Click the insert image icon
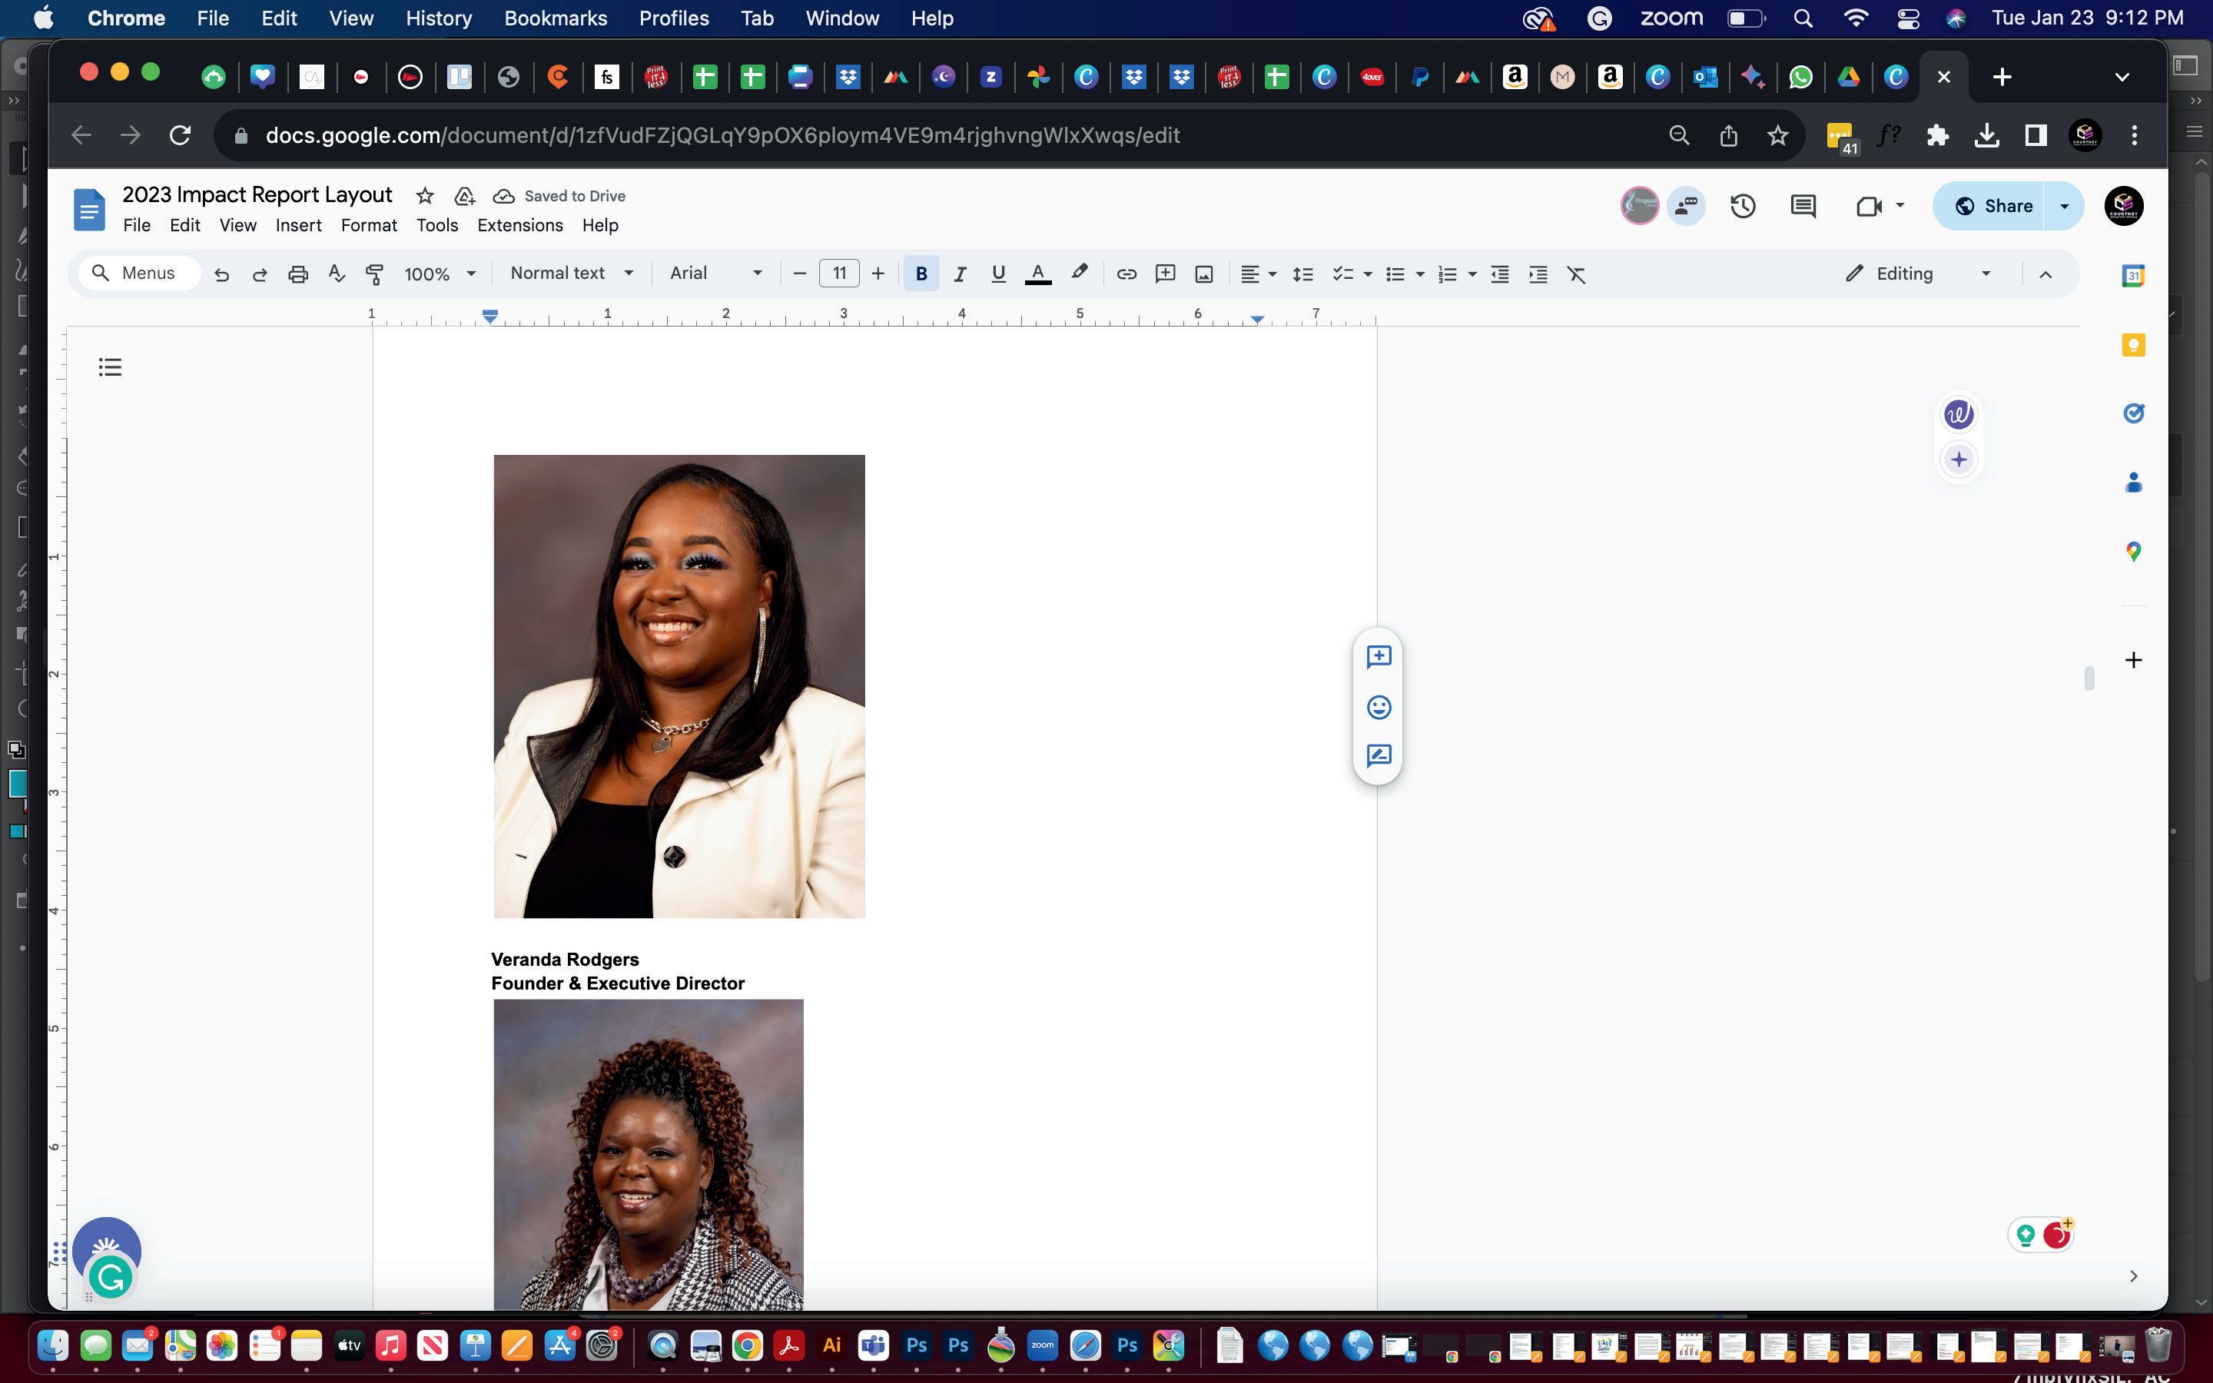 (x=1204, y=274)
